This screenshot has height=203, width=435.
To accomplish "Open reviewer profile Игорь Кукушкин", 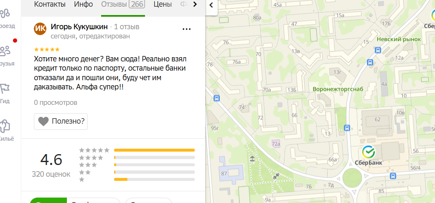I will click(79, 27).
